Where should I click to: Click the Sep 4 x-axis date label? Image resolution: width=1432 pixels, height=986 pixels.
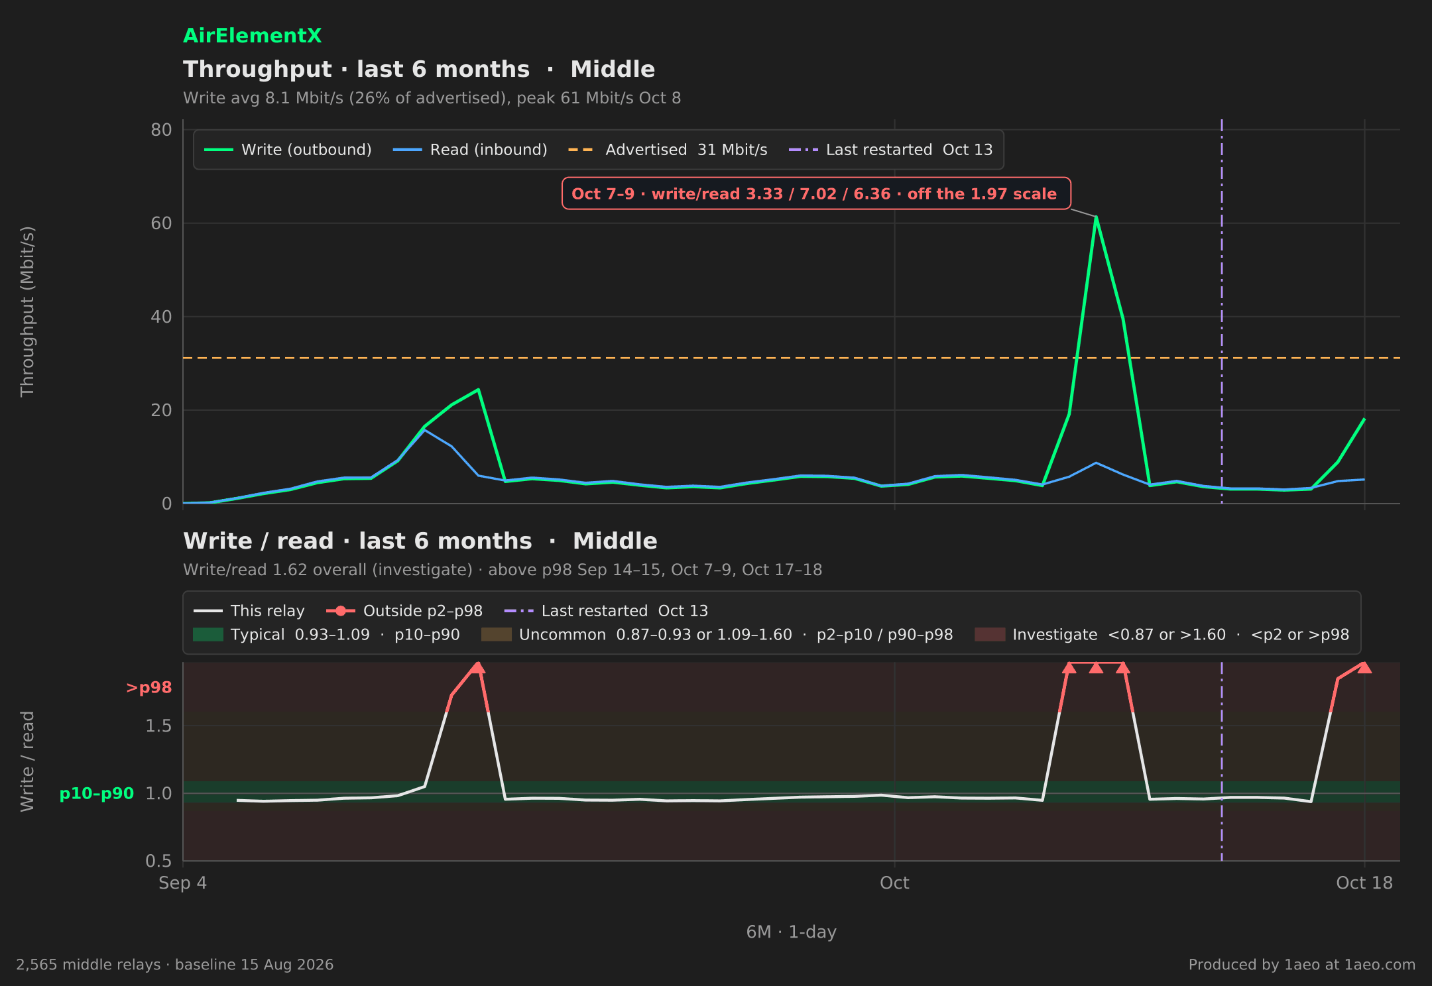point(182,883)
